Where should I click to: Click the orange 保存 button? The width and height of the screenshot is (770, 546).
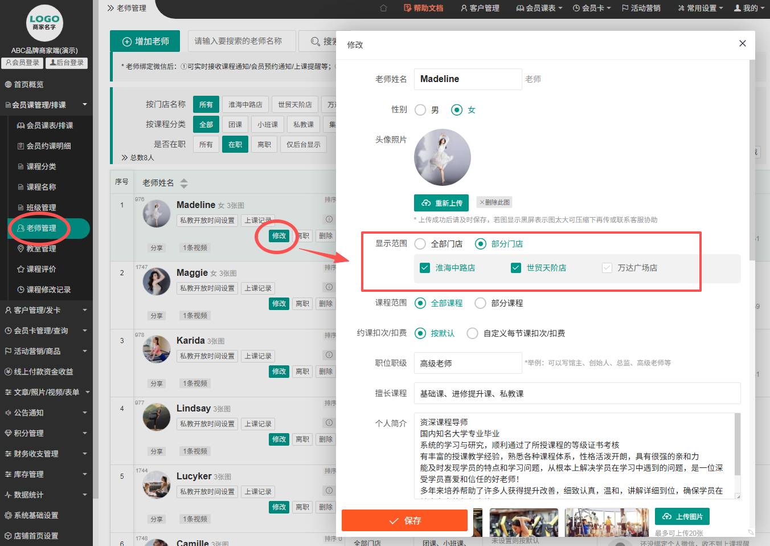pyautogui.click(x=404, y=520)
